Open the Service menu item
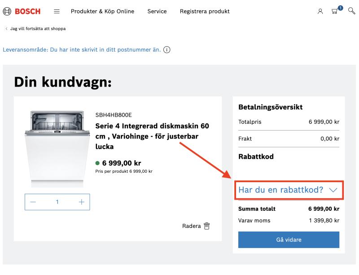 click(x=157, y=11)
